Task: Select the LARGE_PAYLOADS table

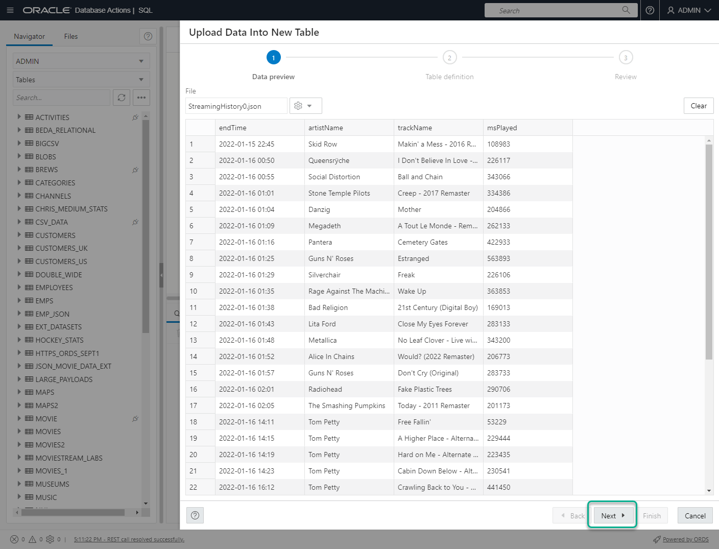Action: (x=64, y=379)
